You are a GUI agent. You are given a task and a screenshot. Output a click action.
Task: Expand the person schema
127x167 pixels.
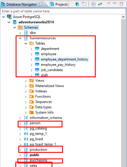(20, 123)
